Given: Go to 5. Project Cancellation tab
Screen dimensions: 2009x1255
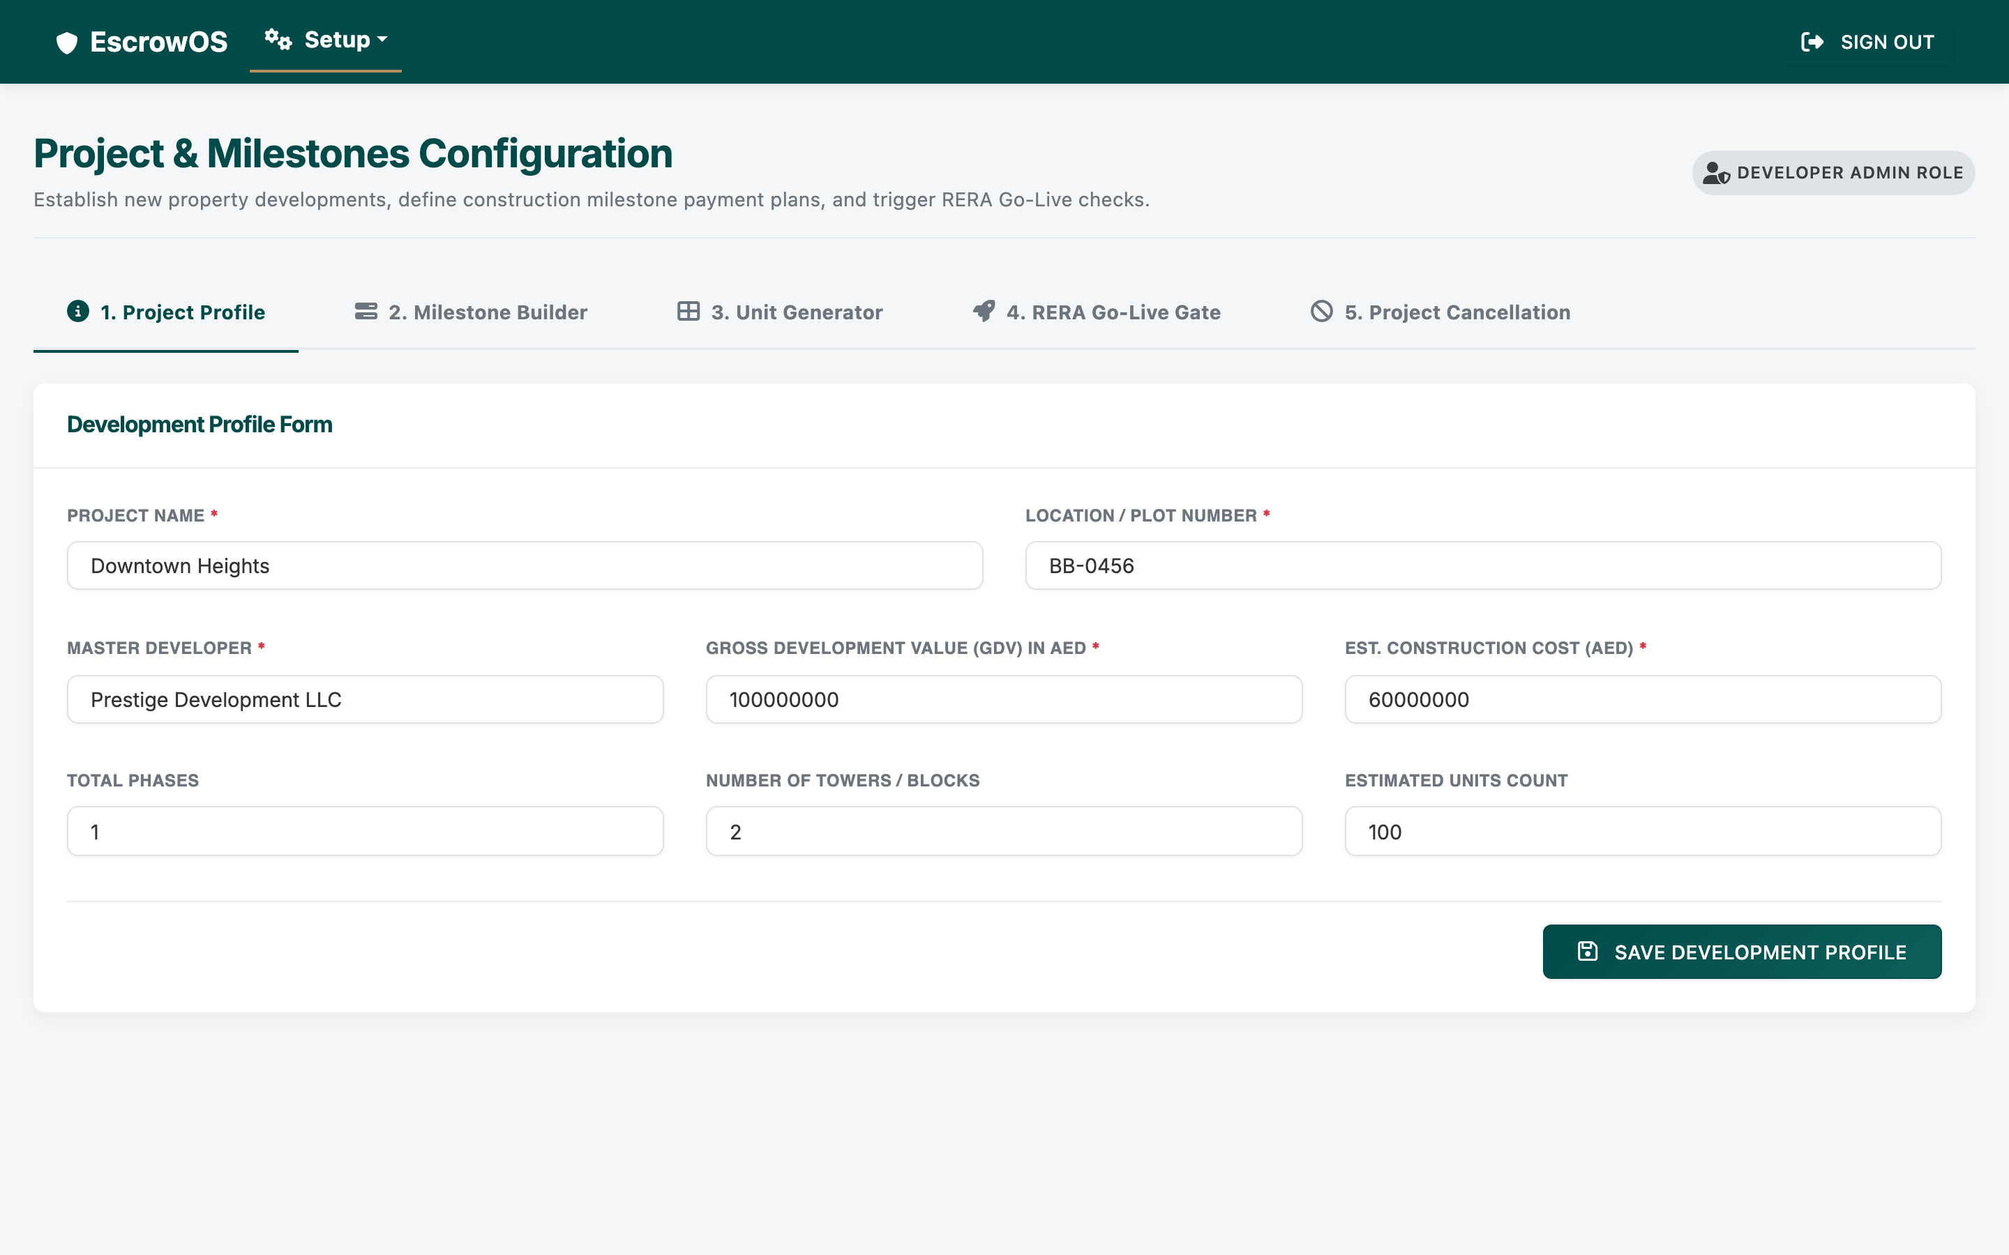Looking at the screenshot, I should coord(1440,312).
